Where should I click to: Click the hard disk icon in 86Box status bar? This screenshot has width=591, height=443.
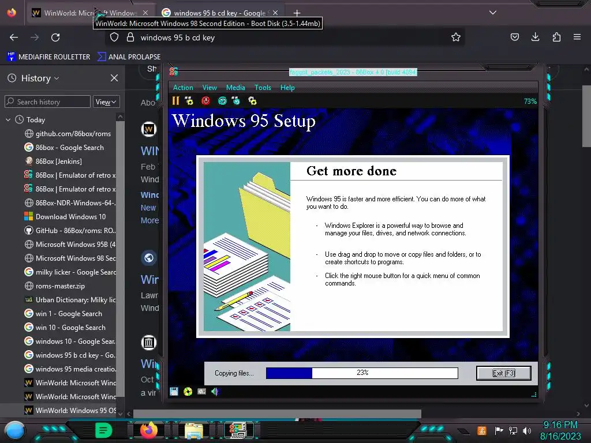tap(201, 392)
